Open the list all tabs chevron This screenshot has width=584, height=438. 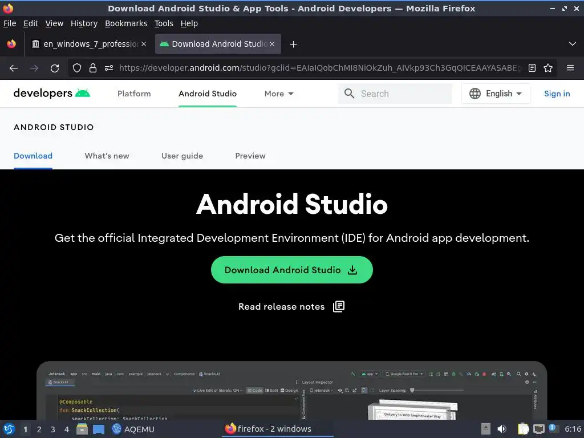pos(573,44)
